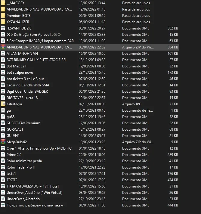The width and height of the screenshot is (201, 214).
Task: Select Over 1 After X Times Show Up file
Action: [40, 148]
